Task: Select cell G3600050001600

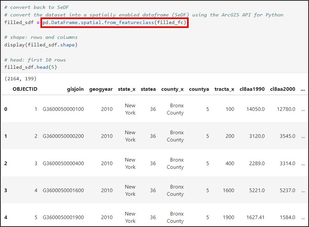Action: [x=63, y=190]
